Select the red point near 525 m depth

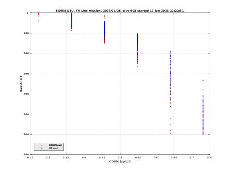170,119
